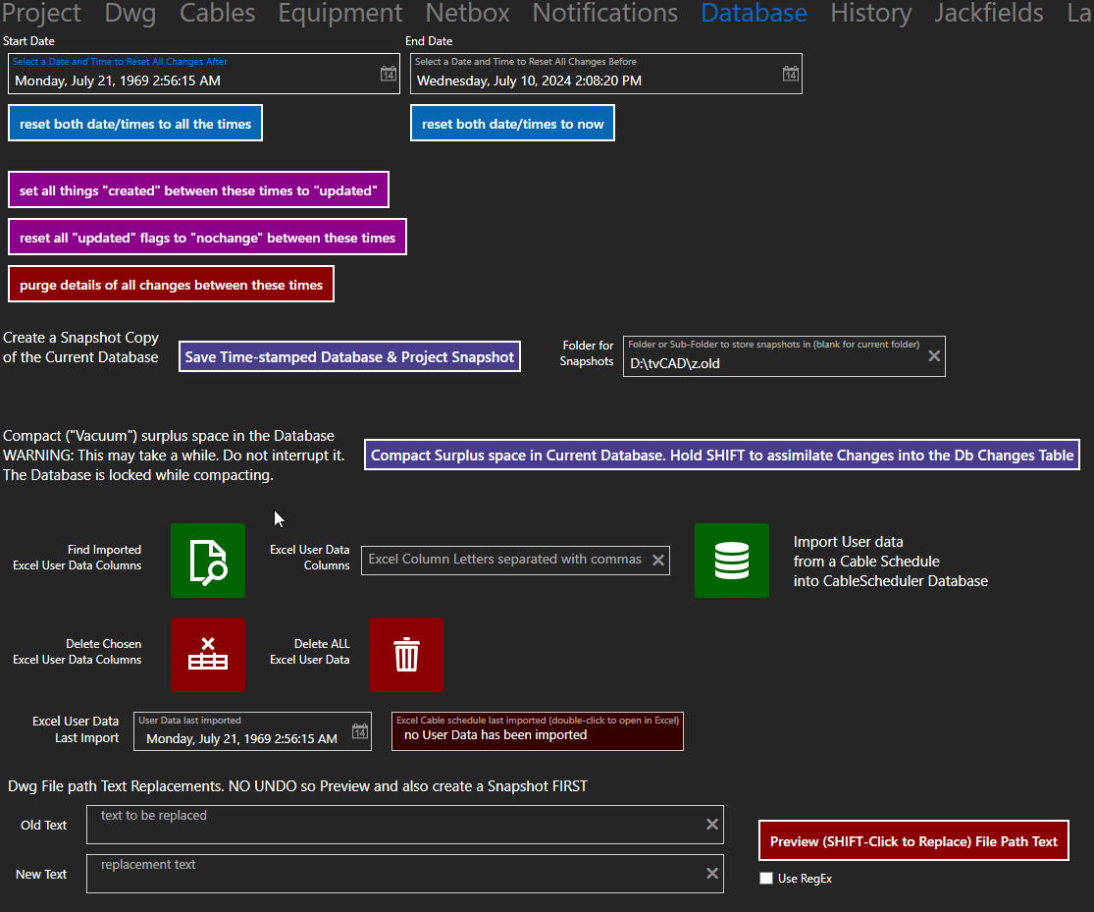This screenshot has width=1094, height=912.
Task: Open the End Date calendar picker
Action: pos(791,74)
